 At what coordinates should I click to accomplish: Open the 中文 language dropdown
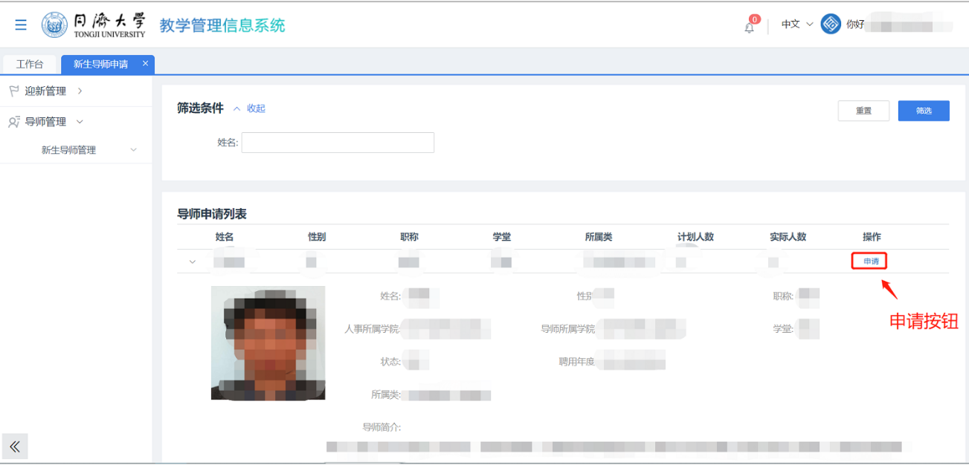[x=796, y=25]
